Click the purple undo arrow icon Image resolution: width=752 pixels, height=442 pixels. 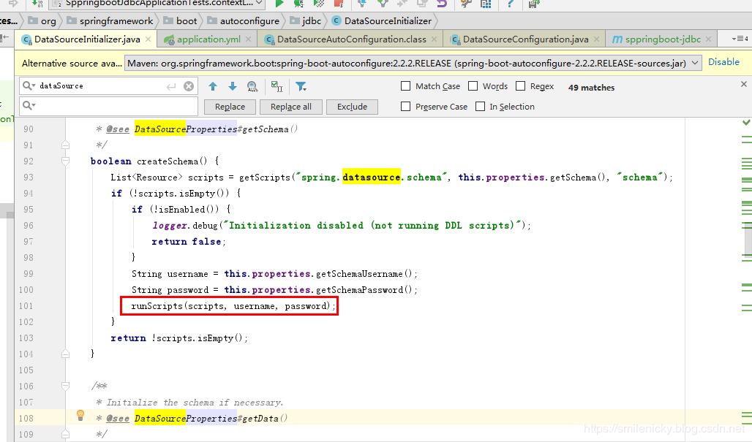(442, 4)
